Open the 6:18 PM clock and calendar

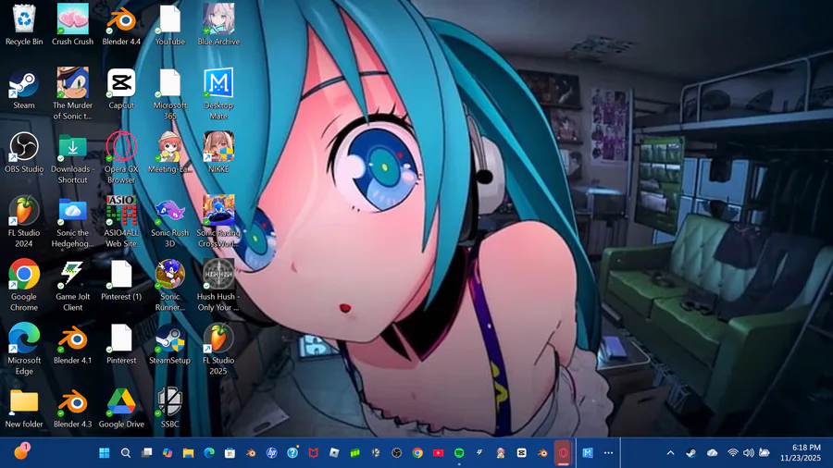(x=801, y=452)
